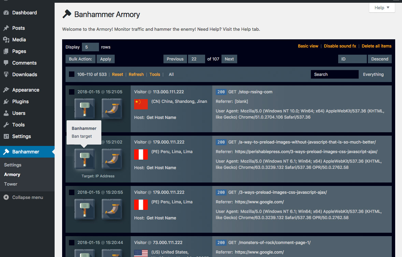Viewport: 402px width, 257px height.
Task: Open the Tower submenu item
Action: click(11, 184)
